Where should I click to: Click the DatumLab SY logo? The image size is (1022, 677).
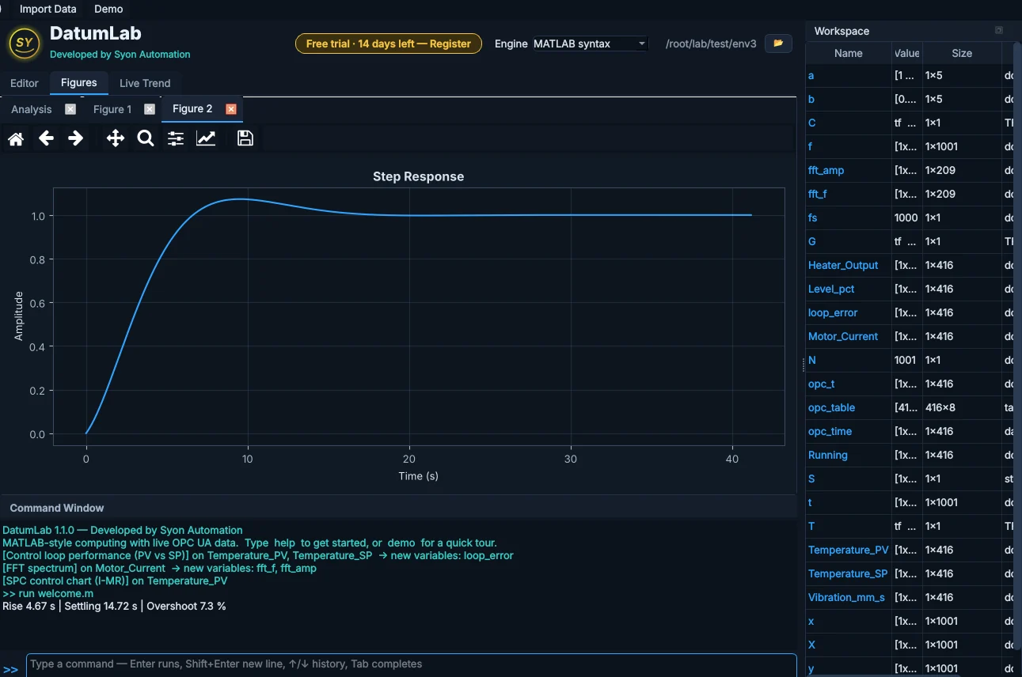(x=25, y=43)
